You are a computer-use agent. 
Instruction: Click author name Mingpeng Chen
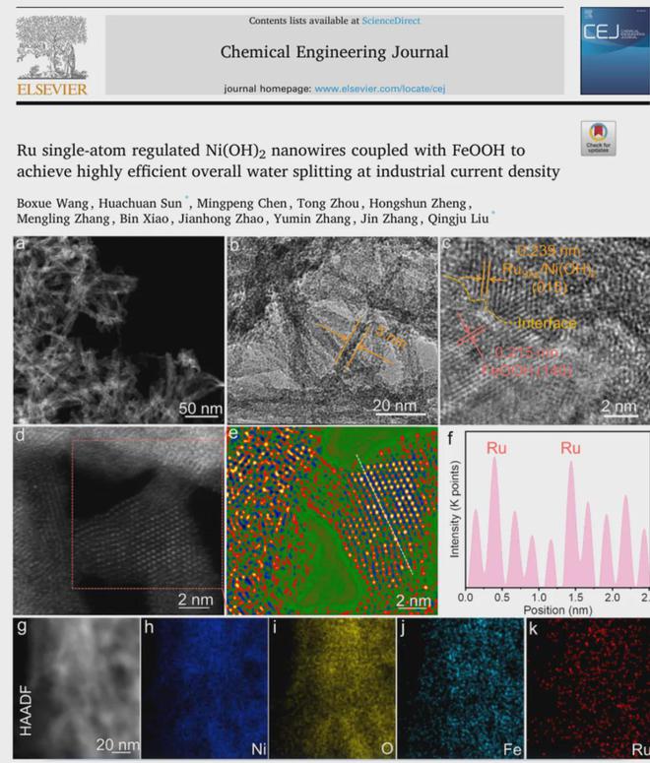pos(242,204)
